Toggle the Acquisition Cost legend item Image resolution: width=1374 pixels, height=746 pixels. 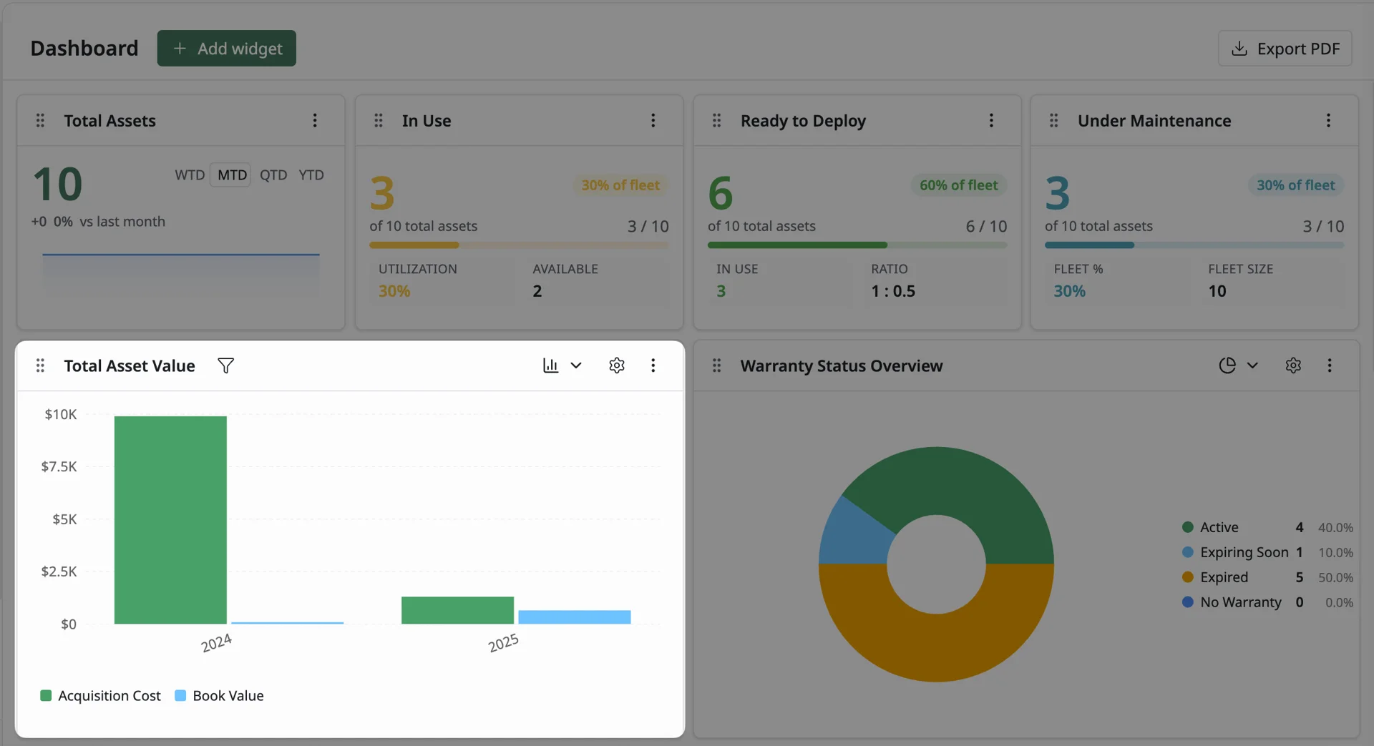coord(100,696)
